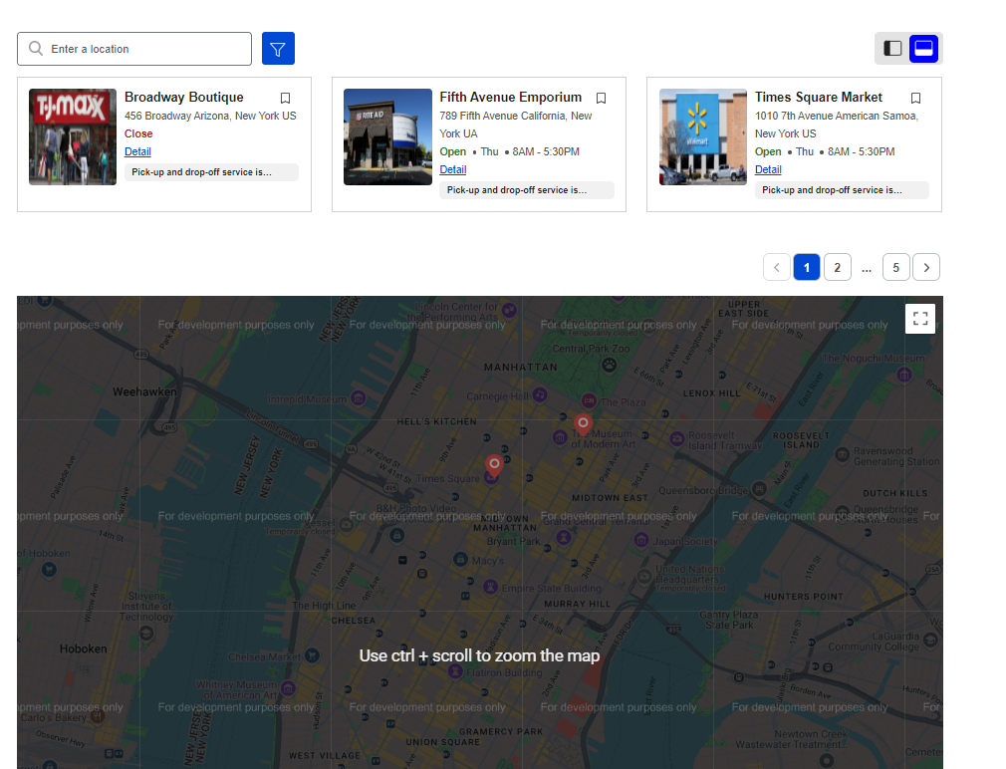Bookmark the Broadway Boutique store

pyautogui.click(x=285, y=98)
